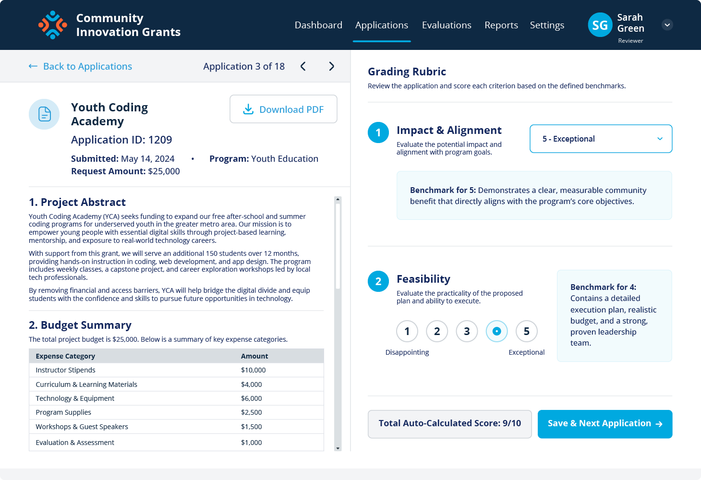This screenshot has width=701, height=480.
Task: Click the 'Benchmark for 4' description box
Action: coord(615,316)
